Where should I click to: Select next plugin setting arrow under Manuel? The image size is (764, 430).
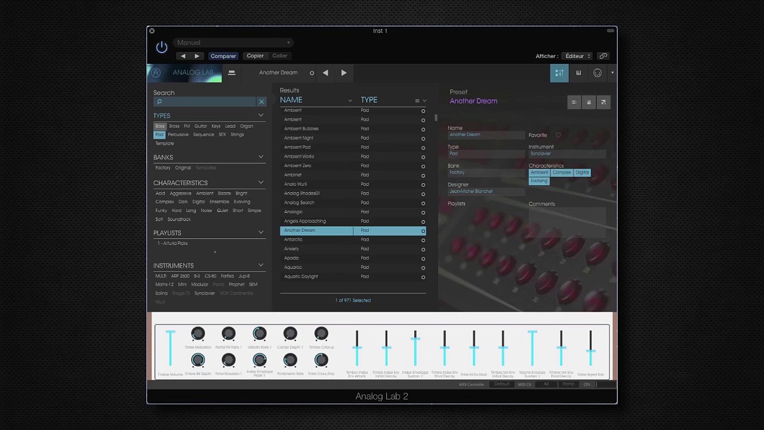[197, 56]
